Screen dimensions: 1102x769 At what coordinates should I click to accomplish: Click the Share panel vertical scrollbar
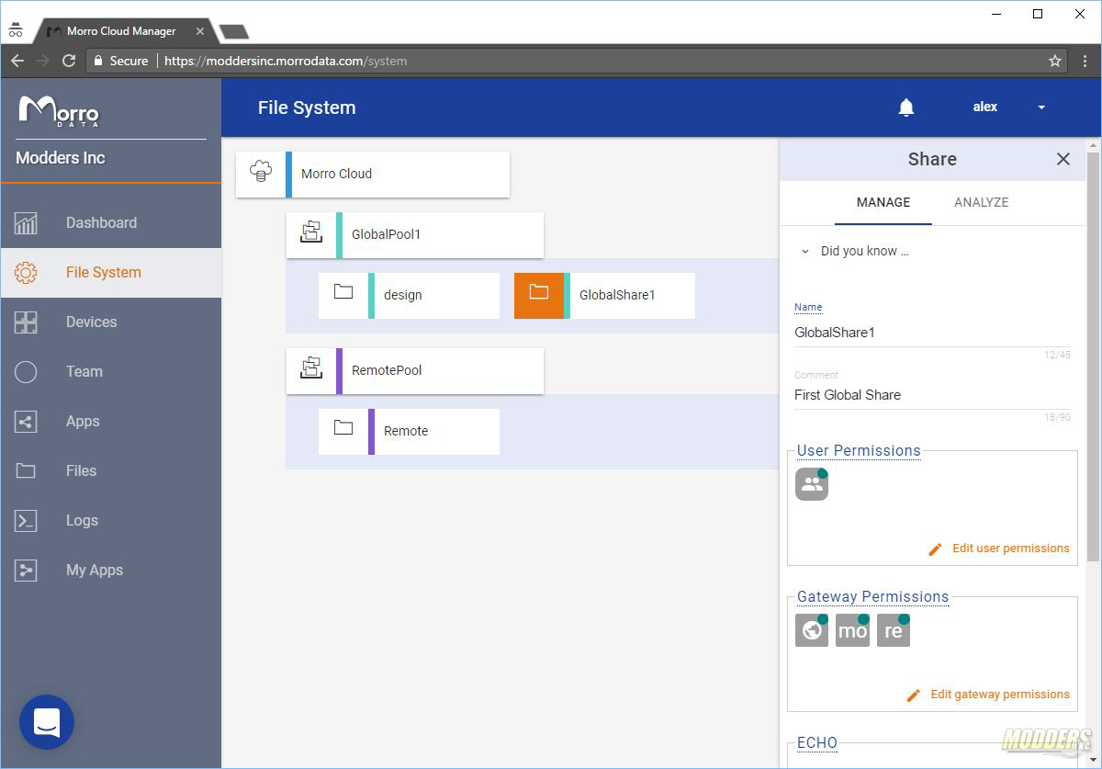[x=1093, y=356]
